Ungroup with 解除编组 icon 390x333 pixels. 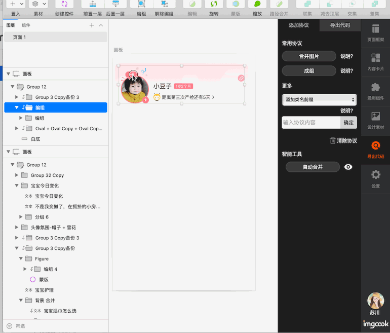[164, 4]
